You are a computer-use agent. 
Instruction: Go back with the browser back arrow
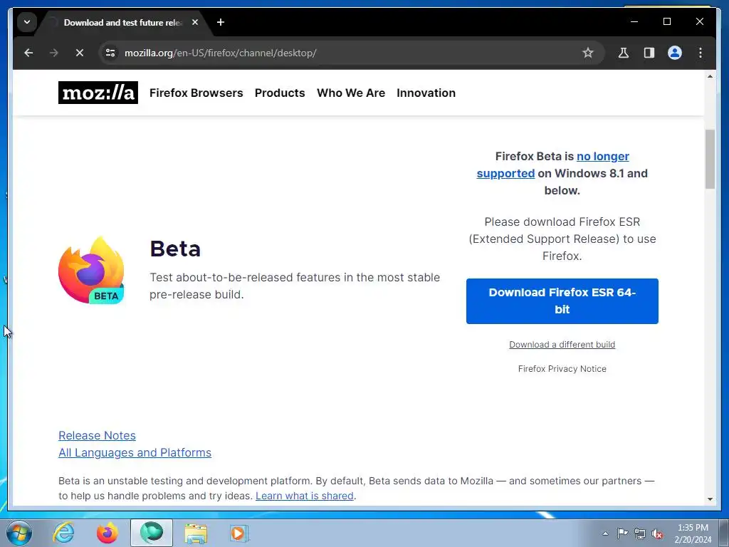pos(28,53)
